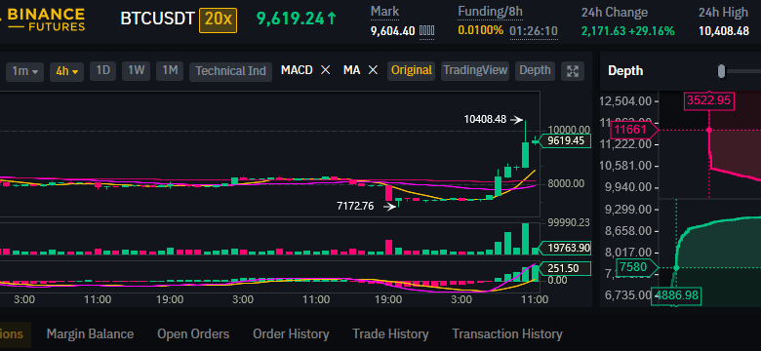
Task: Select 1M monthly chart interval
Action: click(170, 71)
